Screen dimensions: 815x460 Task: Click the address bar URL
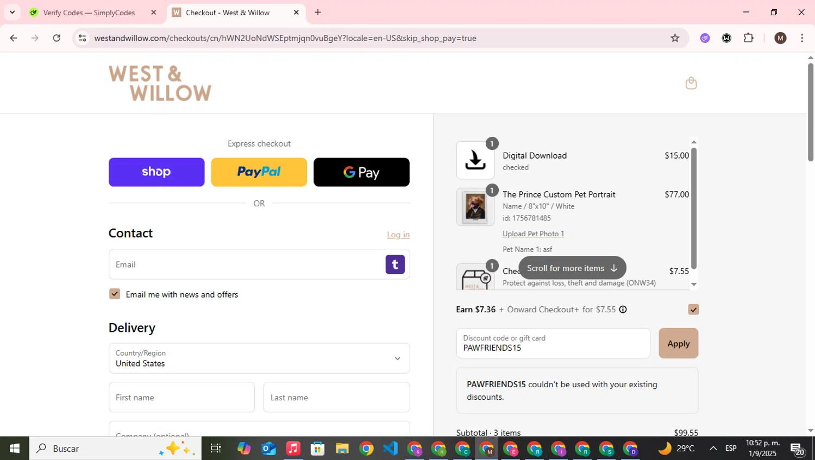coord(285,38)
